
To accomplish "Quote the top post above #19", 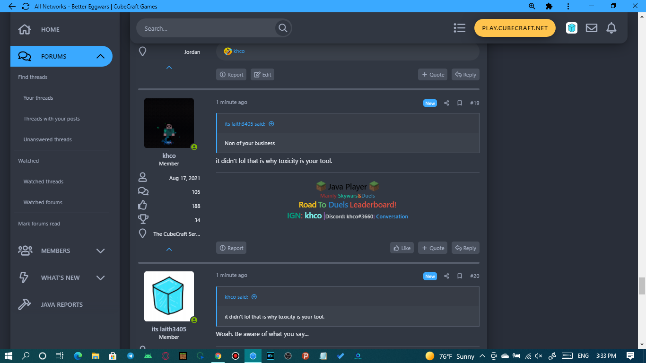I will (x=433, y=75).
